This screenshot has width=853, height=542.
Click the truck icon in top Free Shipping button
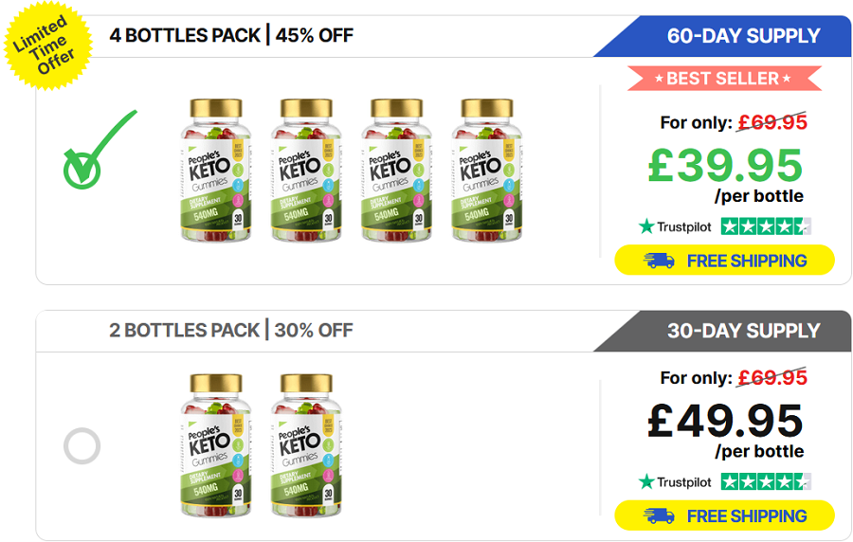point(659,261)
